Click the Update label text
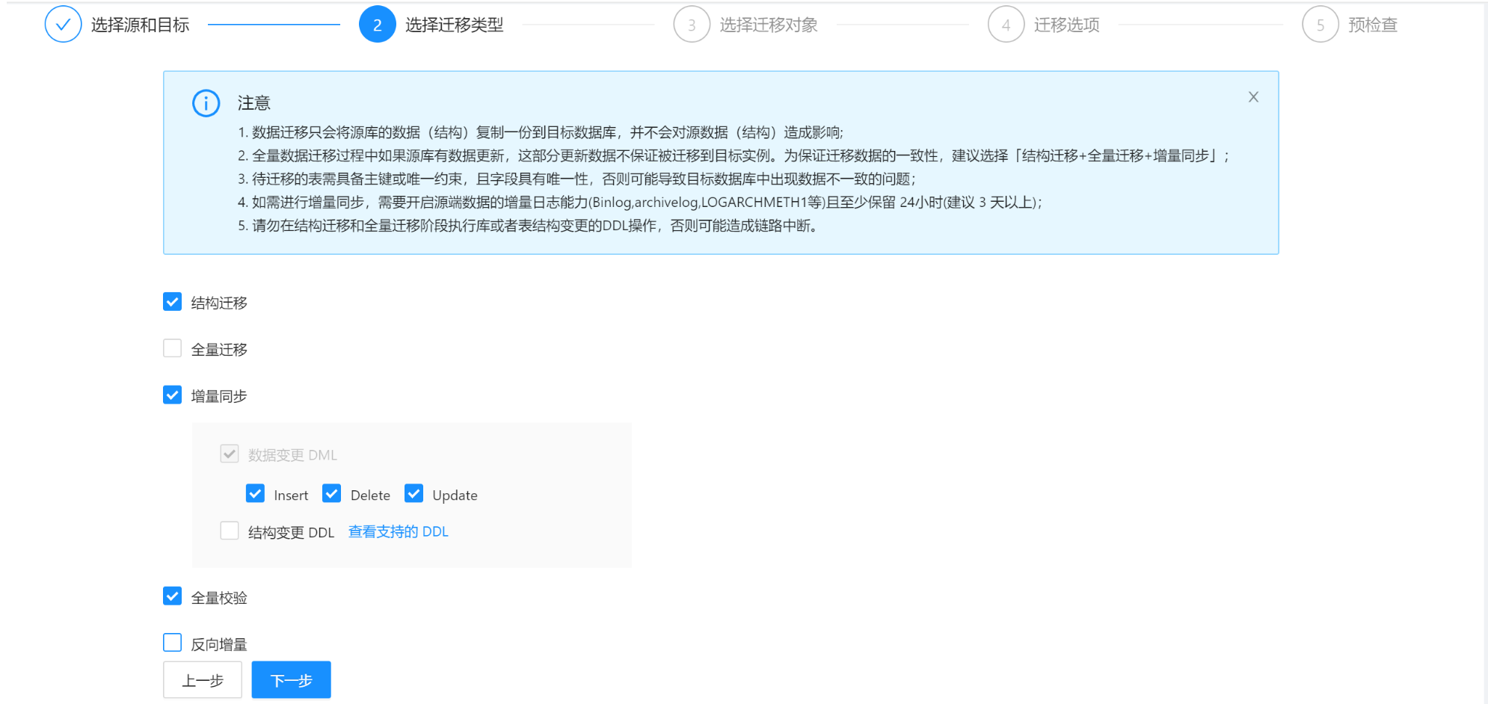 (455, 495)
